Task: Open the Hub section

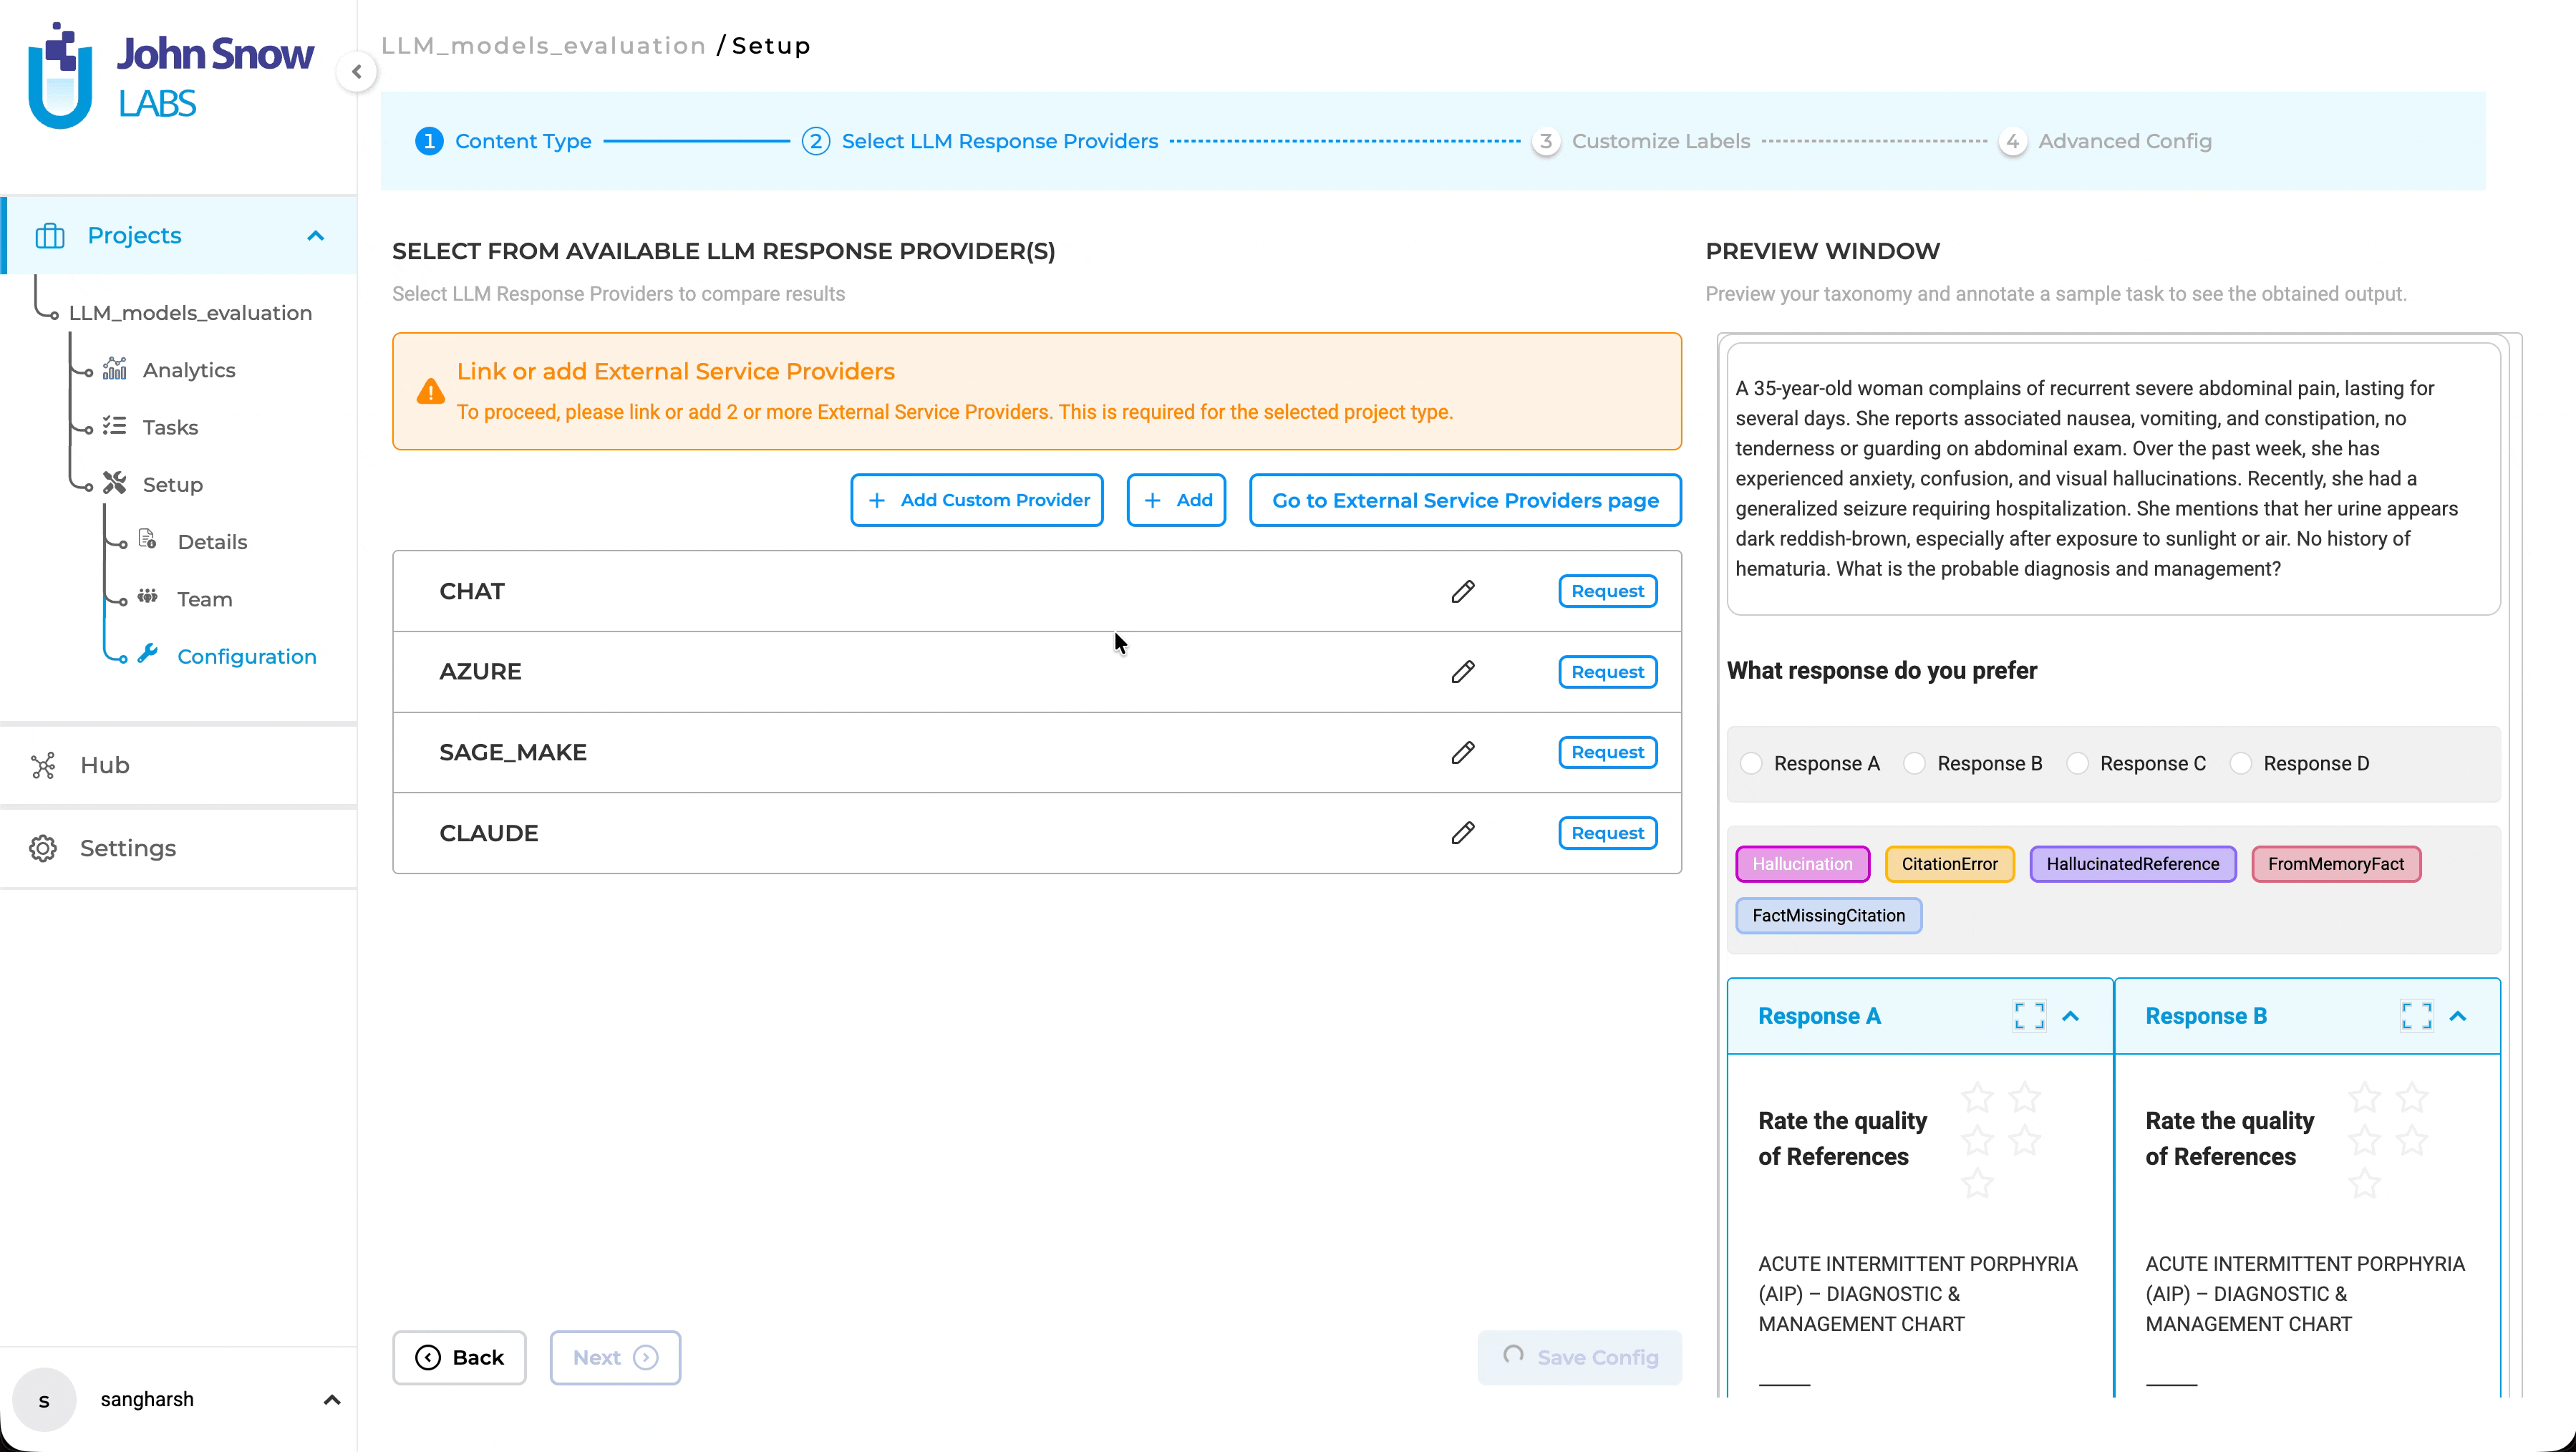Action: point(105,765)
